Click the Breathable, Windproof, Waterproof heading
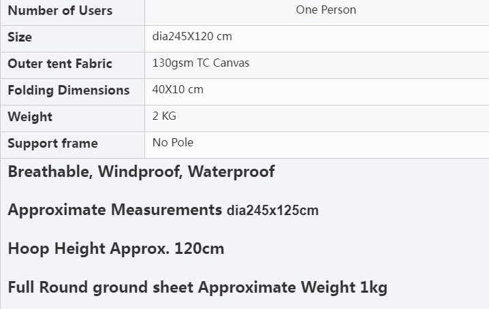The height and width of the screenshot is (309, 489). click(141, 172)
